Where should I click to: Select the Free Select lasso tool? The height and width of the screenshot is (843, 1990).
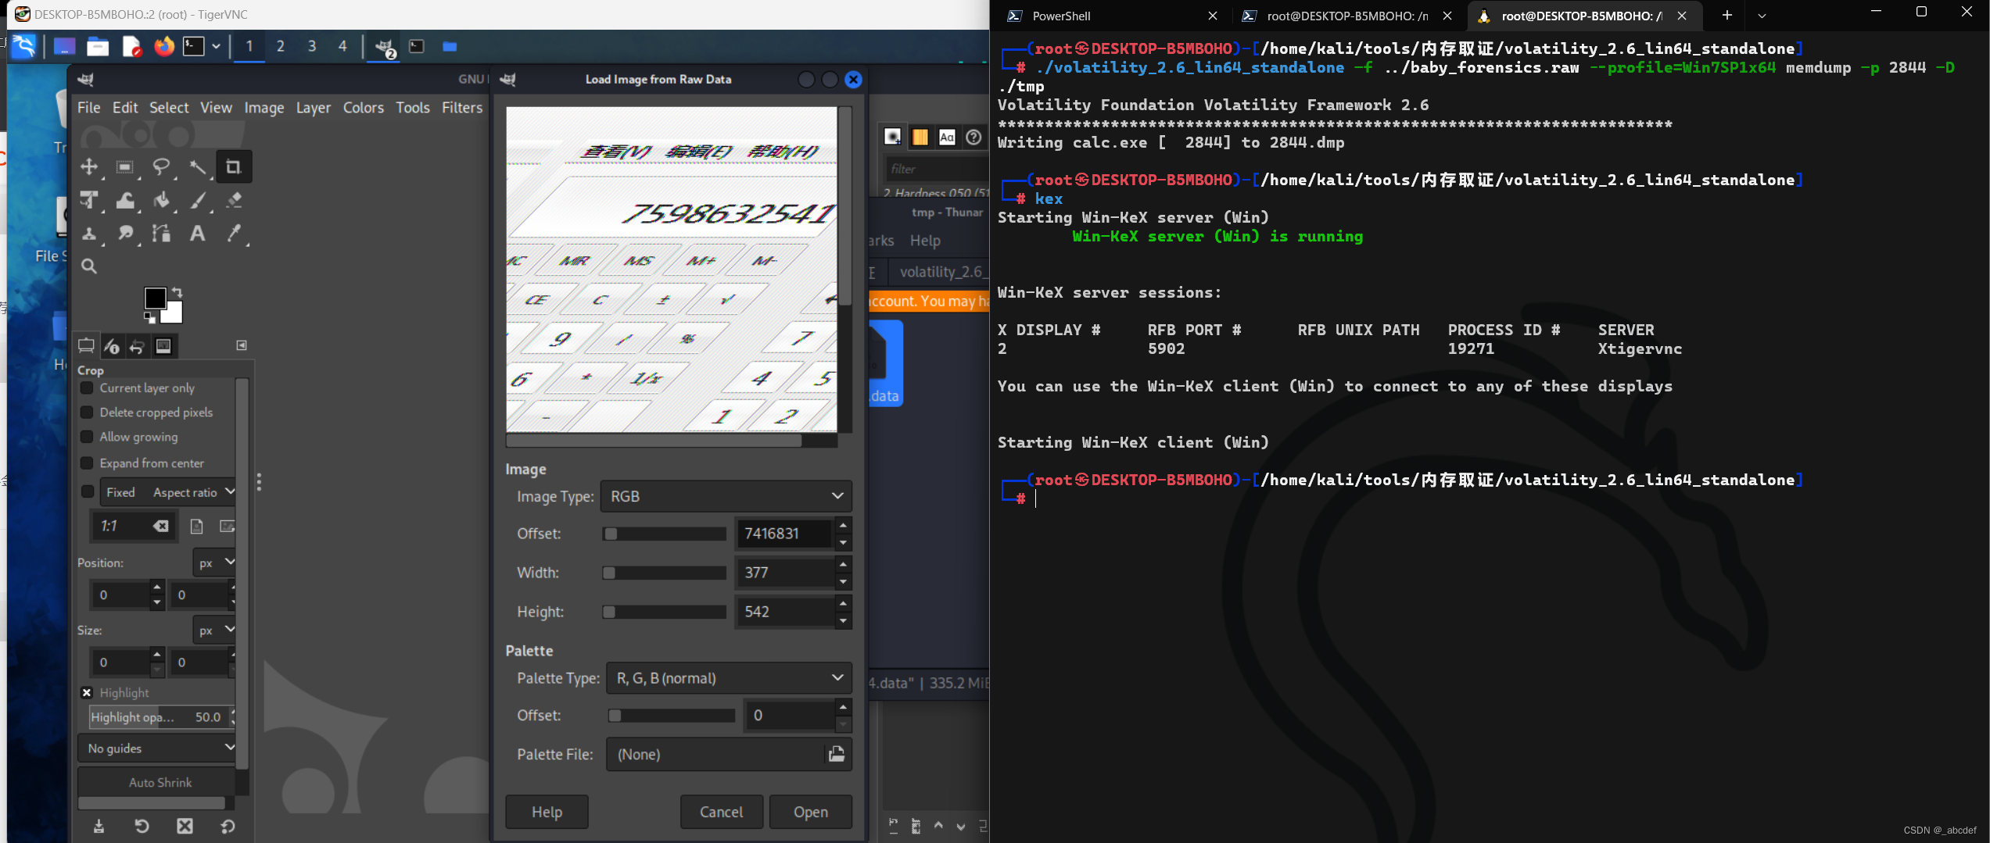[161, 166]
